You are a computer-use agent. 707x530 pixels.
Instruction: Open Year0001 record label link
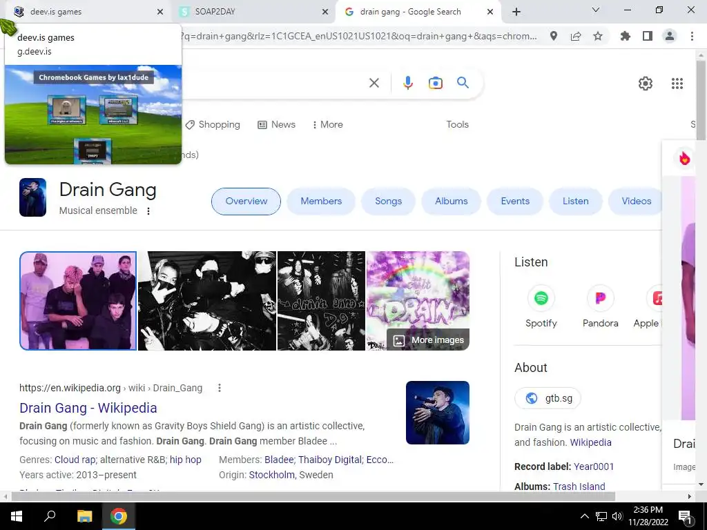click(593, 467)
